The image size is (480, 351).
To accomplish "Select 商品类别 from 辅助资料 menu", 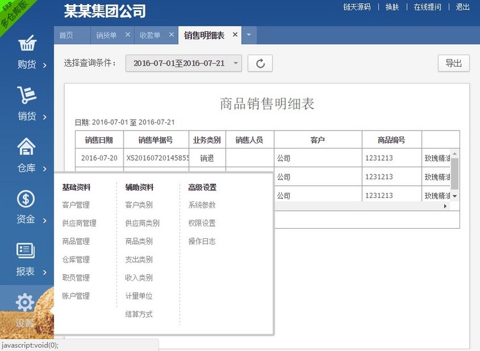I will tap(139, 241).
